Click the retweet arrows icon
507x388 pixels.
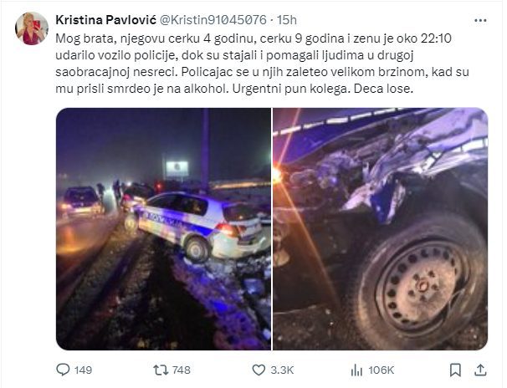pos(161,370)
